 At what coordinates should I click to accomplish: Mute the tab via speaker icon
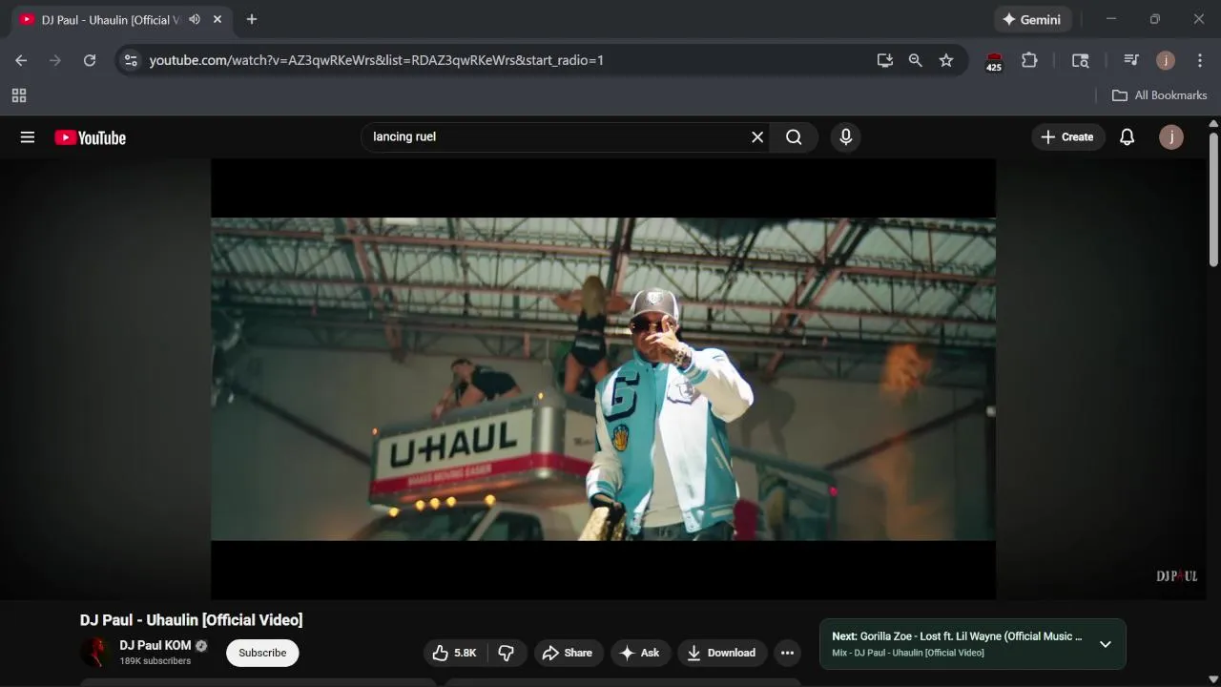coord(195,19)
